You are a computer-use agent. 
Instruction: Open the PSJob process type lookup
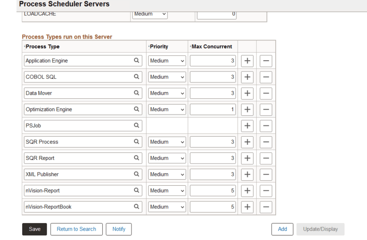[x=136, y=125]
